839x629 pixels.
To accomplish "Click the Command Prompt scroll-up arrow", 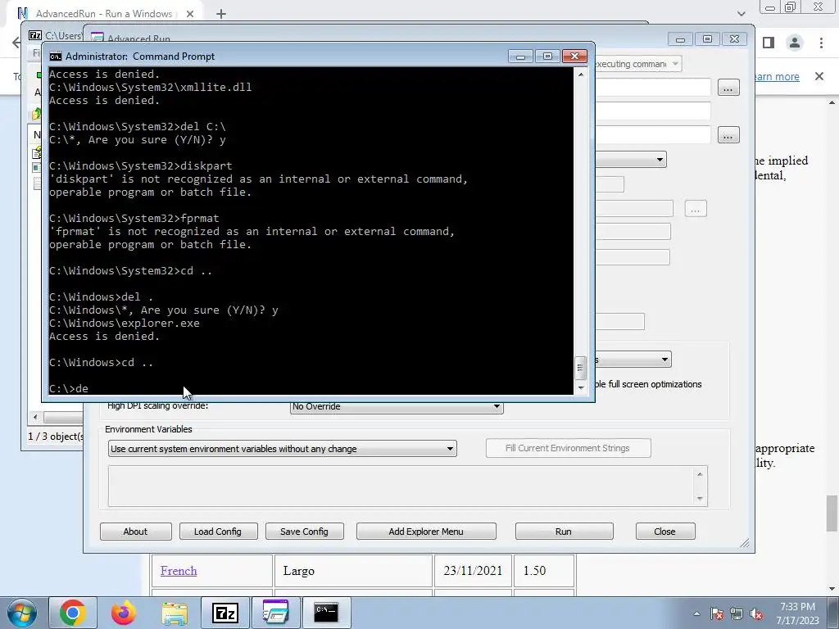I will [x=581, y=75].
